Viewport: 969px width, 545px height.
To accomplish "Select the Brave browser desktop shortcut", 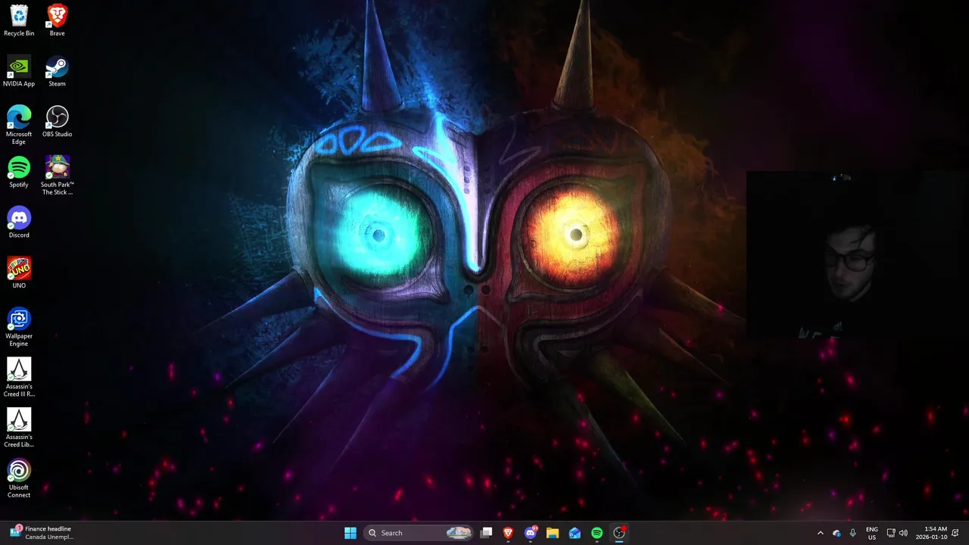I will pyautogui.click(x=57, y=20).
